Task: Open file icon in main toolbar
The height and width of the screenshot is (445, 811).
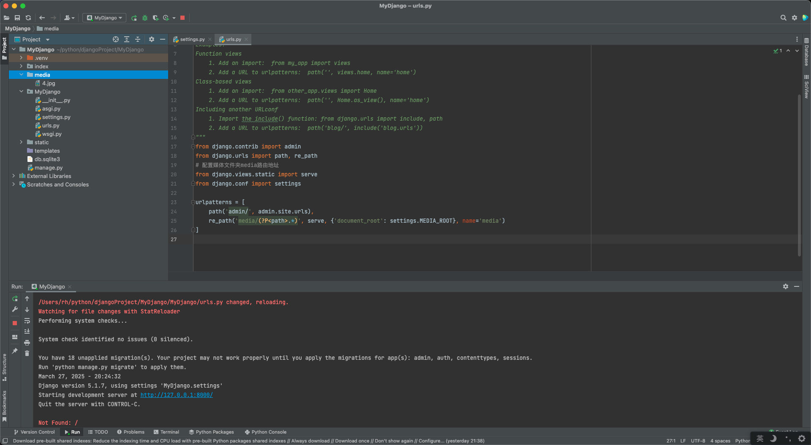Action: coord(6,18)
